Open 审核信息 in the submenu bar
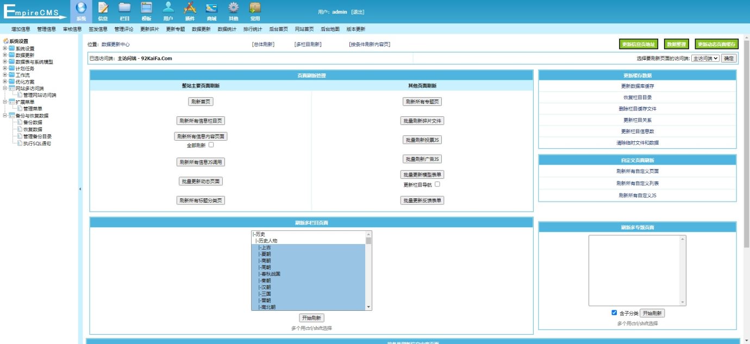 (x=72, y=29)
